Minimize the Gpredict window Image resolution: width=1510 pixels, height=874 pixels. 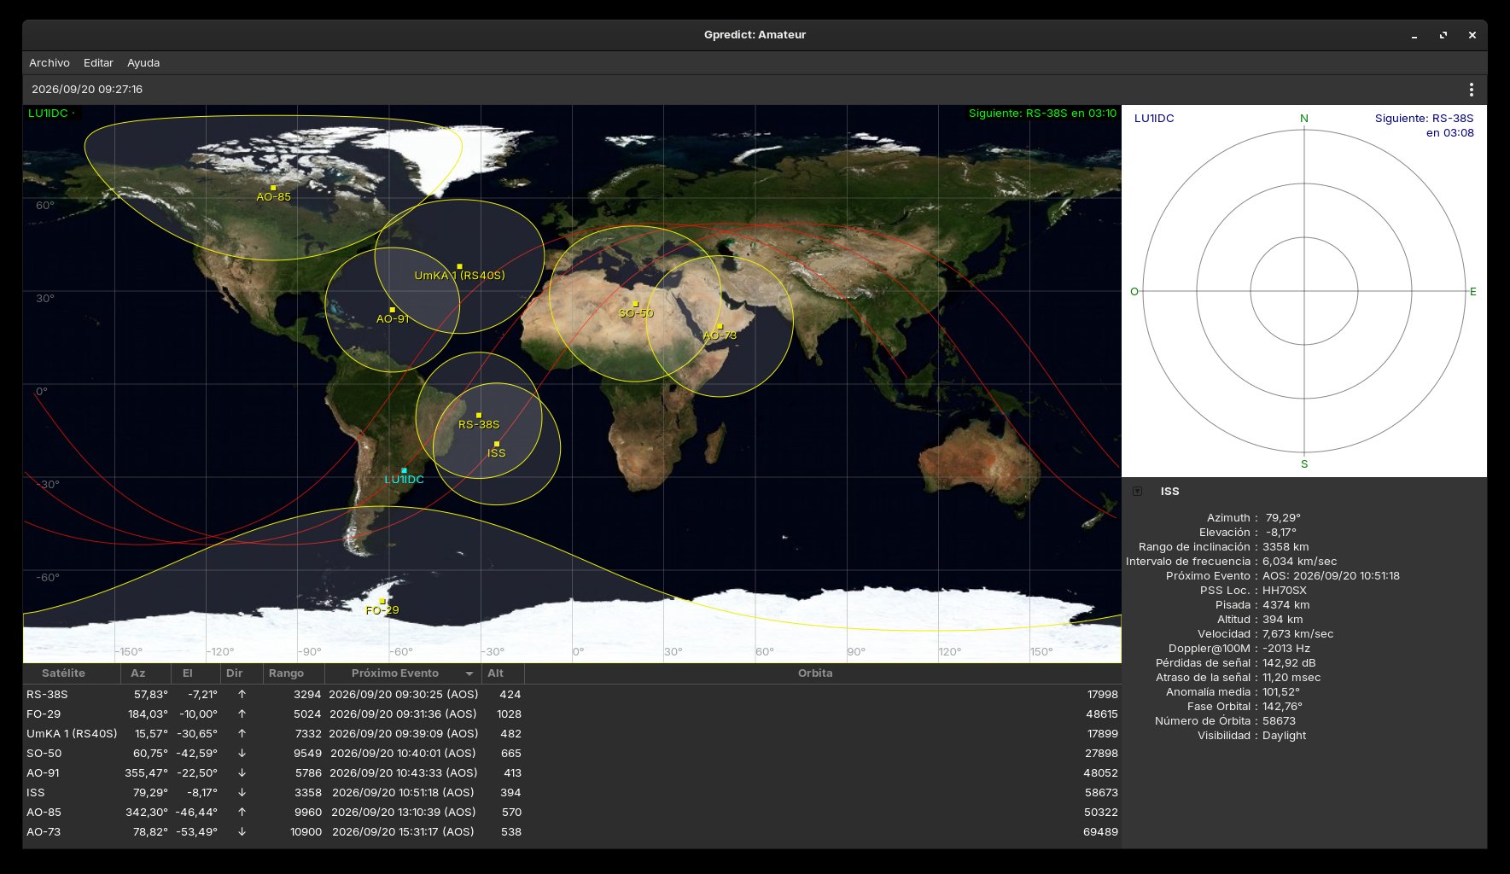click(1414, 35)
